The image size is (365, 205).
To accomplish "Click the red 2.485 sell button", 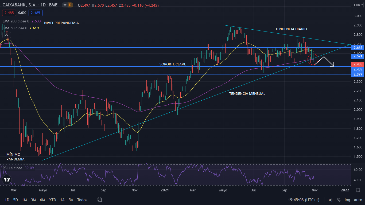I will pyautogui.click(x=9, y=13).
